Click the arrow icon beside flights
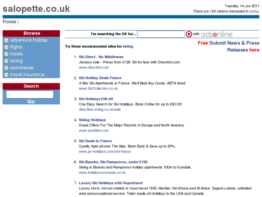 6,47
